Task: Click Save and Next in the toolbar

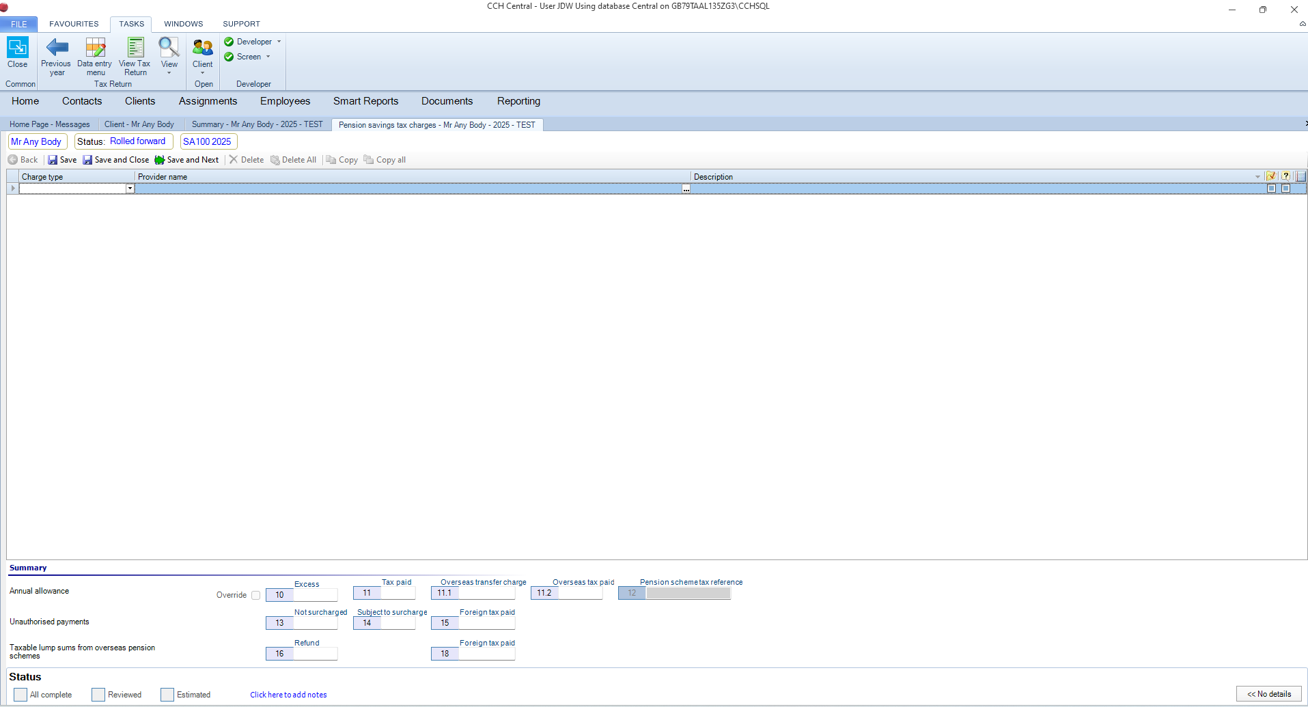Action: click(186, 160)
